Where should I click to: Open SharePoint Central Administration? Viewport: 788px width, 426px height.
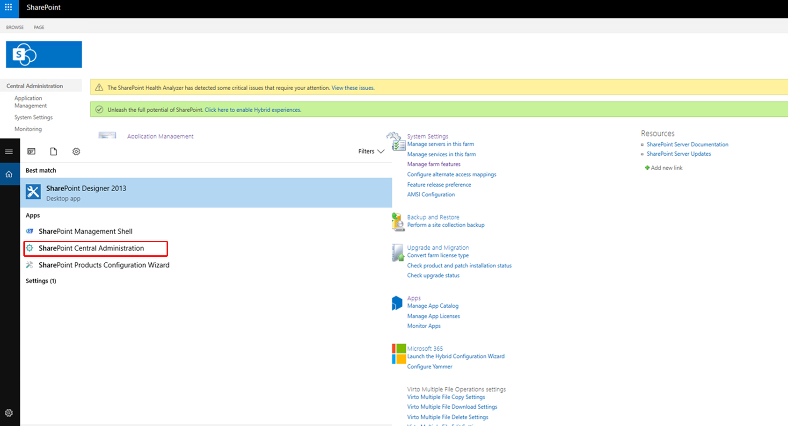(x=91, y=248)
